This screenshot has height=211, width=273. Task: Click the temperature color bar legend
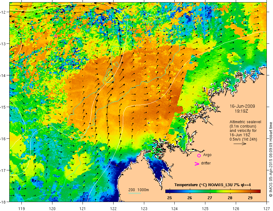tap(213, 191)
